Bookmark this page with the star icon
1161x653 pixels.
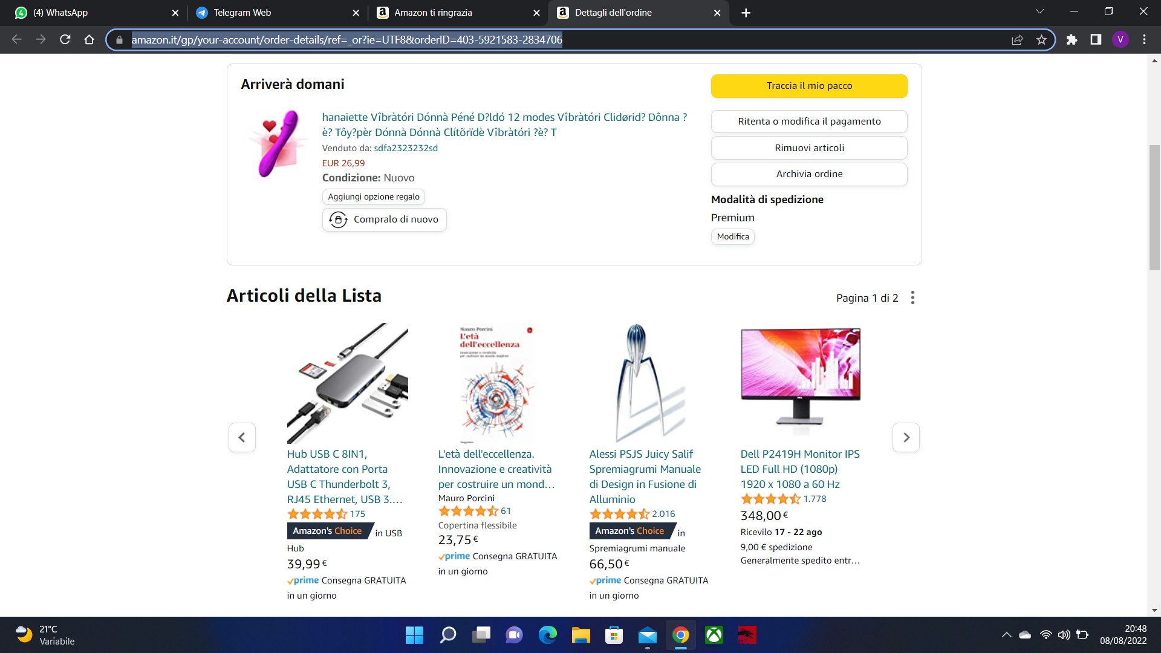click(1041, 40)
